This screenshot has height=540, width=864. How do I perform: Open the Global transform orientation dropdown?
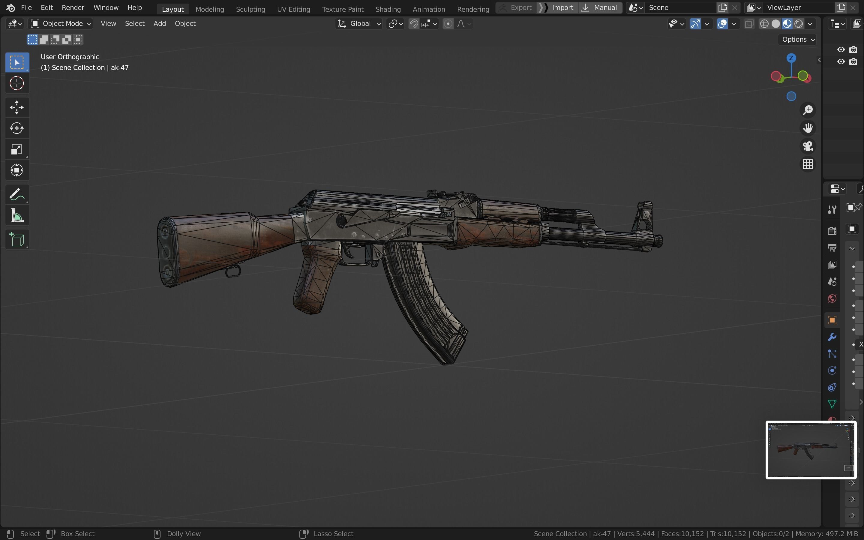tap(359, 24)
